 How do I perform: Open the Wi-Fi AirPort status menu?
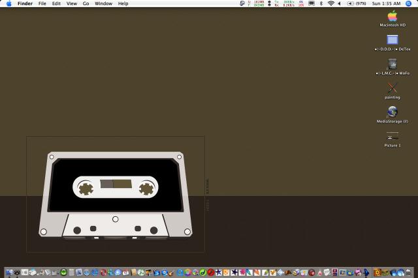click(x=331, y=3)
